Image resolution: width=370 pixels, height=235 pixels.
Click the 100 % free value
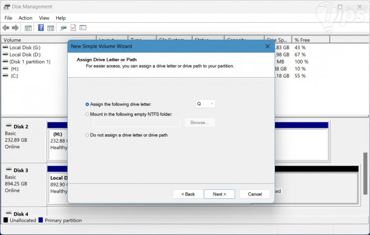click(301, 62)
